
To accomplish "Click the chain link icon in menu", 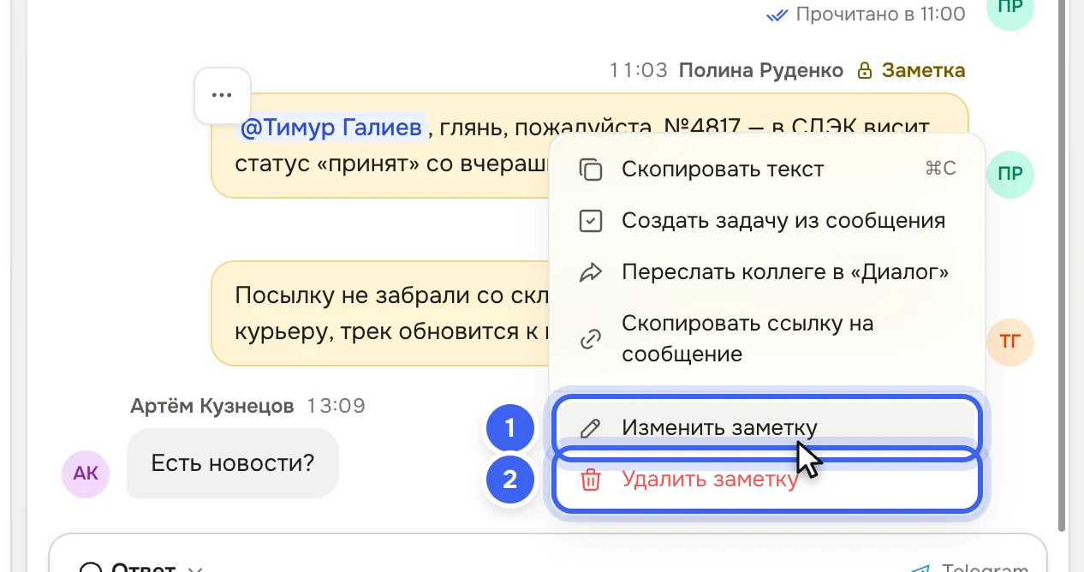I will [x=591, y=339].
